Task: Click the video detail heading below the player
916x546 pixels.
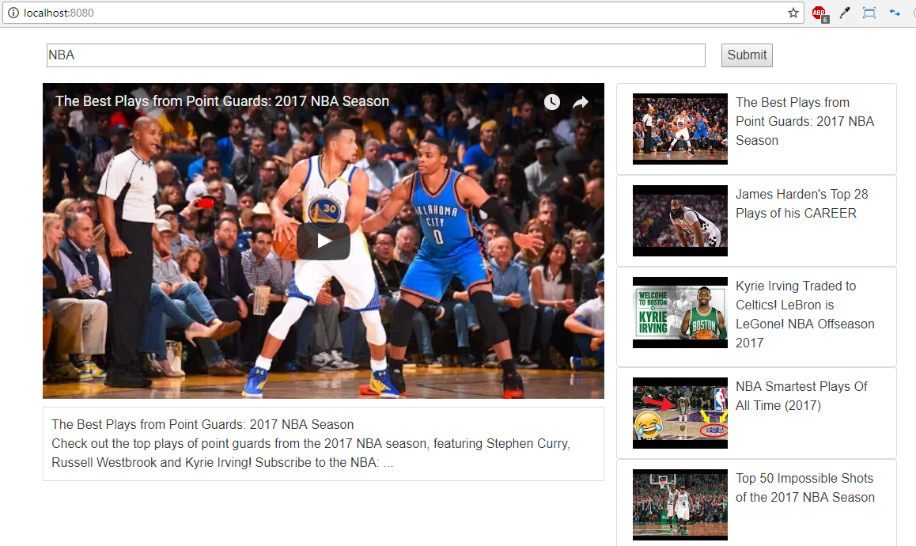Action: [203, 424]
